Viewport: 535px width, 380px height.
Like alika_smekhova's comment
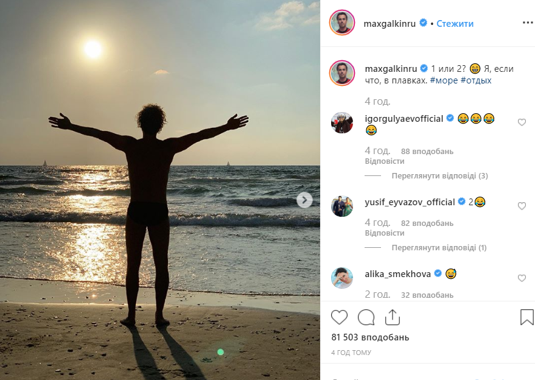(522, 278)
